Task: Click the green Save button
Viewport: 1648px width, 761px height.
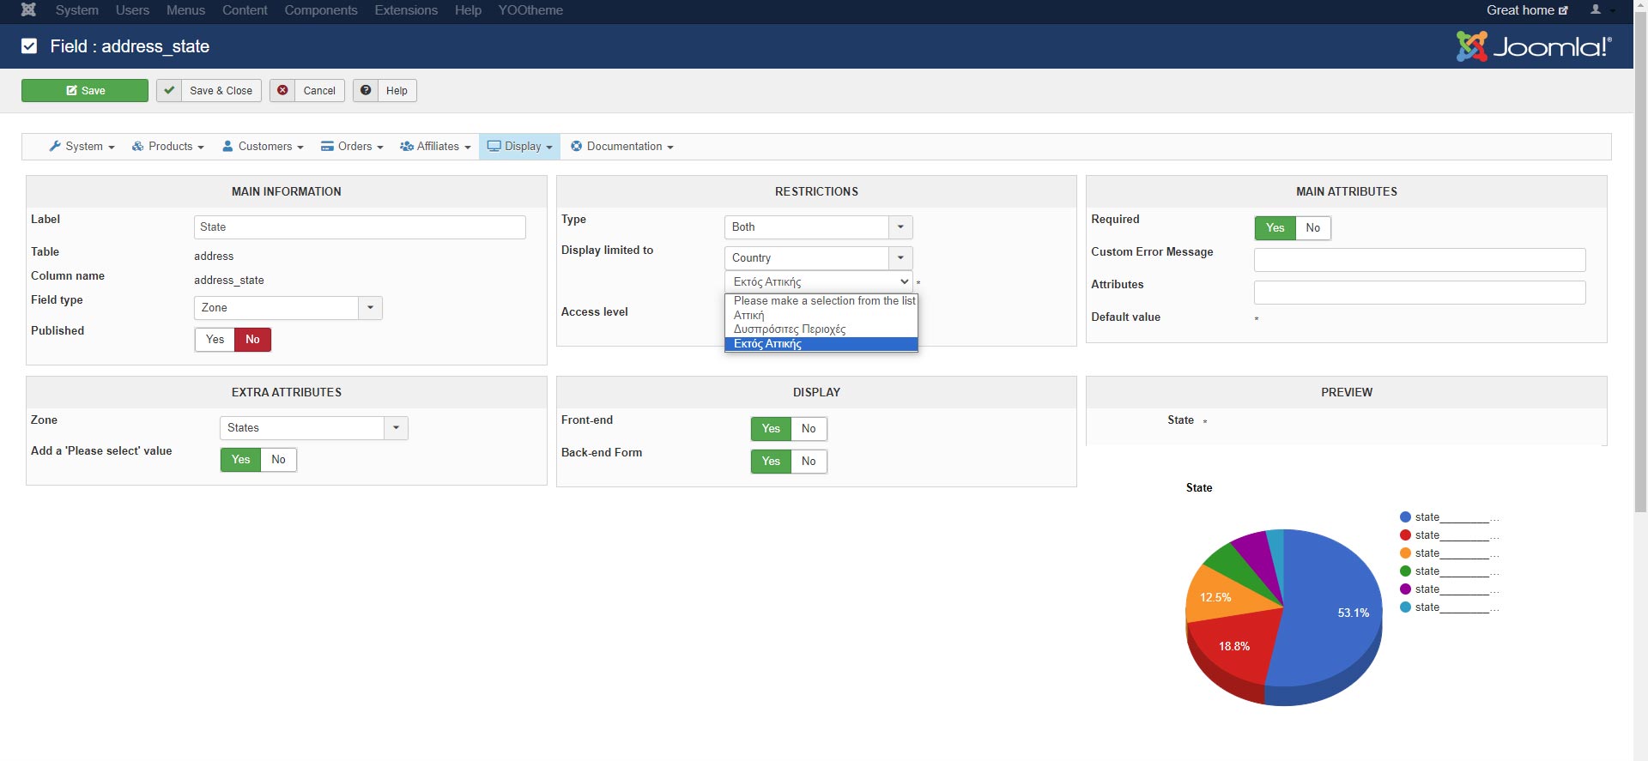Action: (x=85, y=91)
